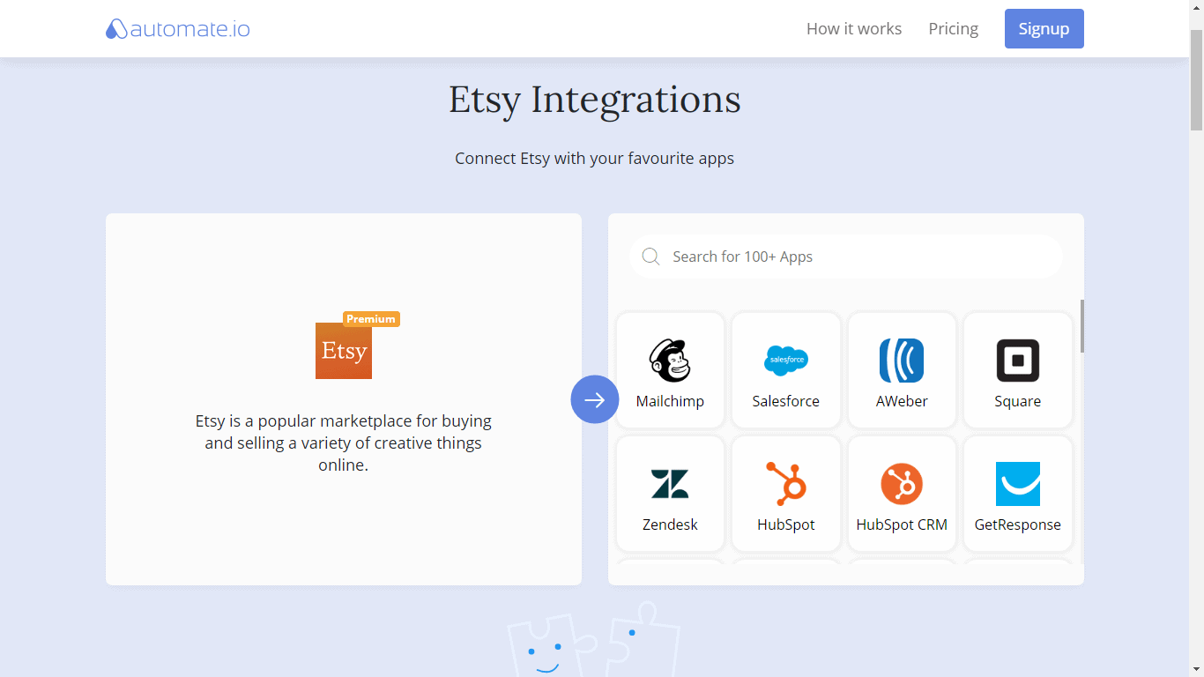Select the HubSpot sprocket icon
Image resolution: width=1204 pixels, height=677 pixels.
pos(786,484)
